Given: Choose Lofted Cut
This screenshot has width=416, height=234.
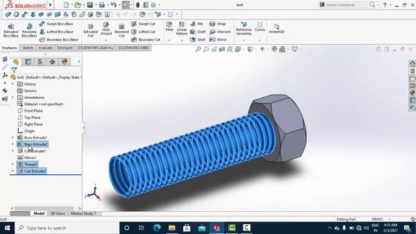Looking at the screenshot, I should point(143,32).
